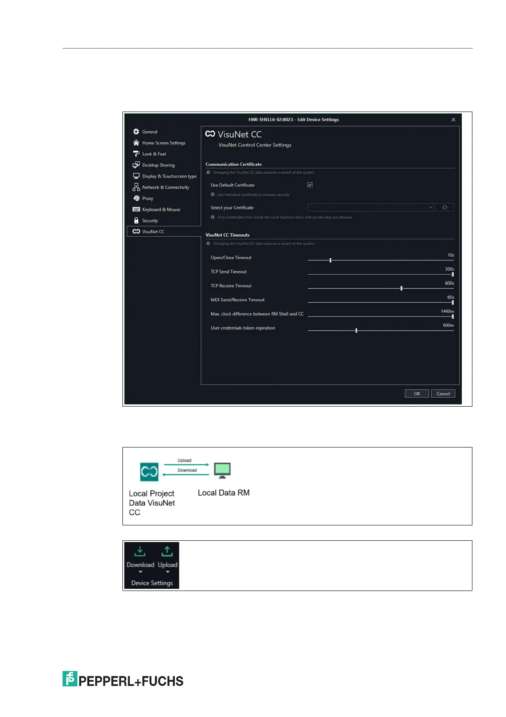Click the '300s' value

[449, 269]
